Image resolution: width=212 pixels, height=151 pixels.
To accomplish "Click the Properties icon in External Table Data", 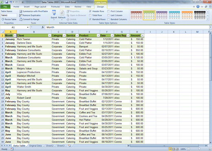I will (68, 11).
